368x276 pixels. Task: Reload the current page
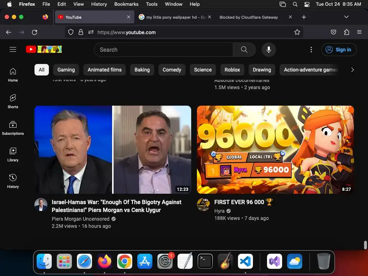[34, 32]
